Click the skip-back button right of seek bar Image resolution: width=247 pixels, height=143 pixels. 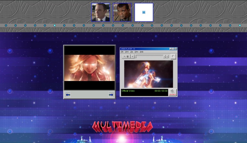[x=164, y=56]
